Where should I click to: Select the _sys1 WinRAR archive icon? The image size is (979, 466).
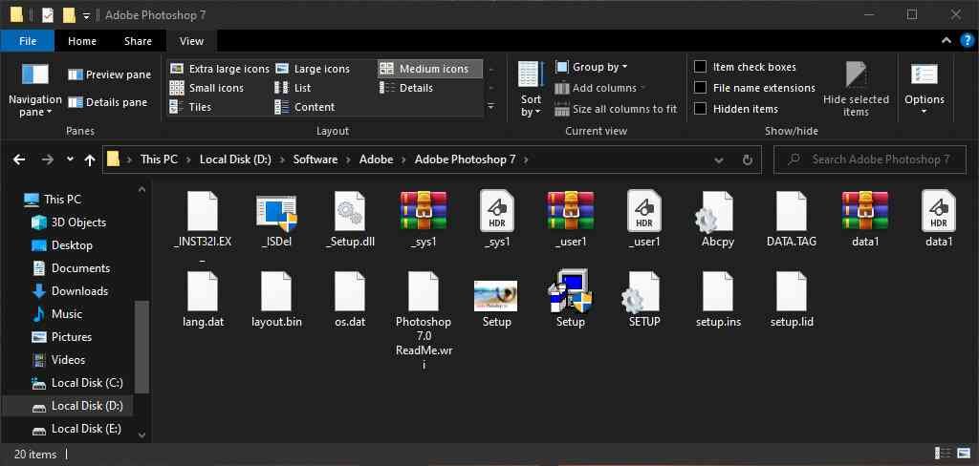click(x=424, y=211)
